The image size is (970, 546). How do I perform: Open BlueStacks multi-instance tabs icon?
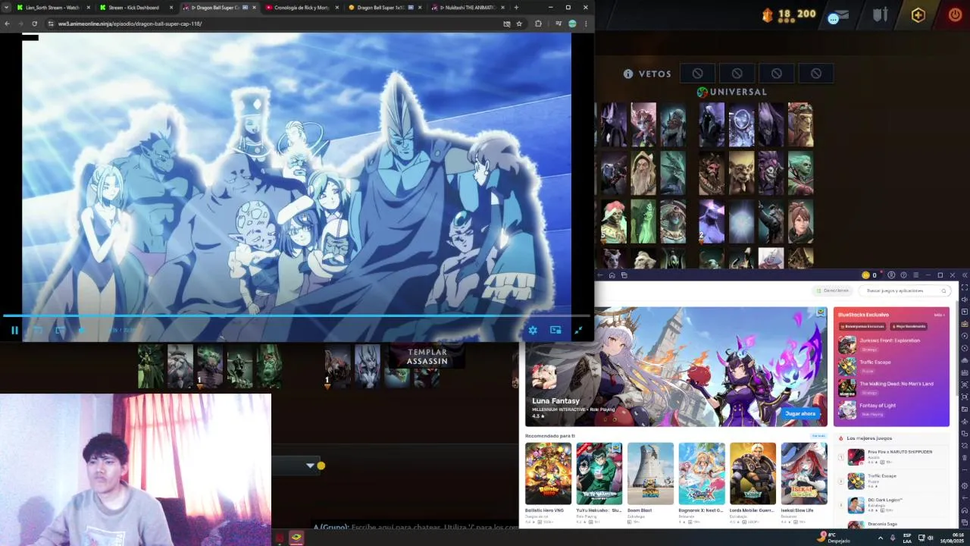(624, 275)
